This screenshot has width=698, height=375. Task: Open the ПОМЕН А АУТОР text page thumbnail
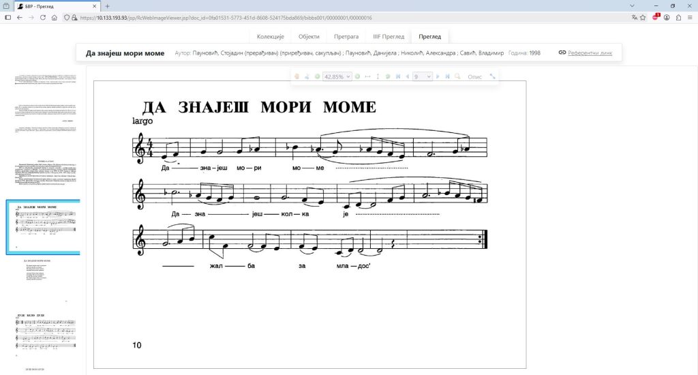(x=46, y=172)
